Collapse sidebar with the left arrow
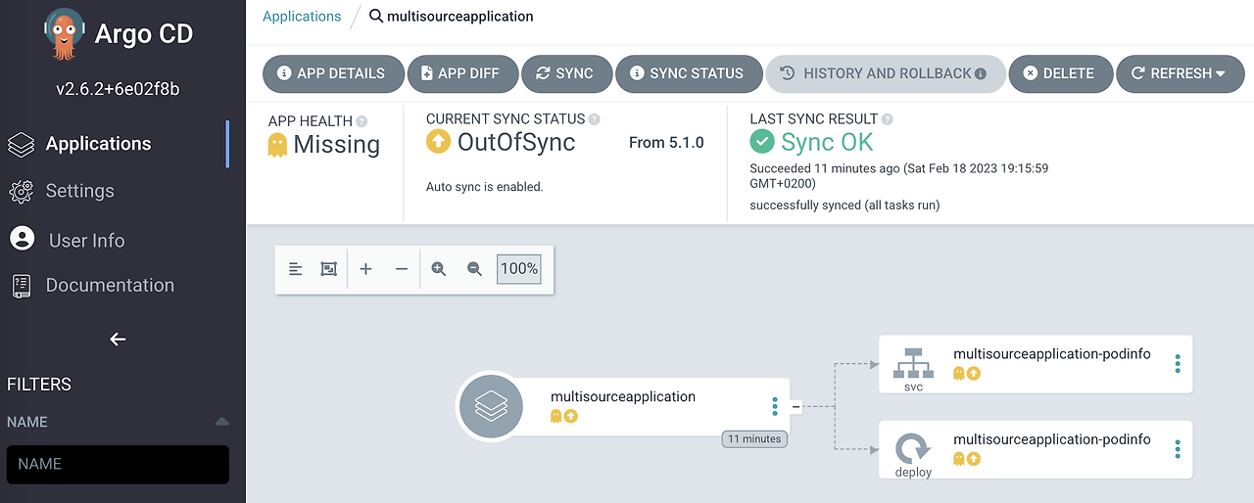Screen dimensions: 1254x503 (118, 340)
